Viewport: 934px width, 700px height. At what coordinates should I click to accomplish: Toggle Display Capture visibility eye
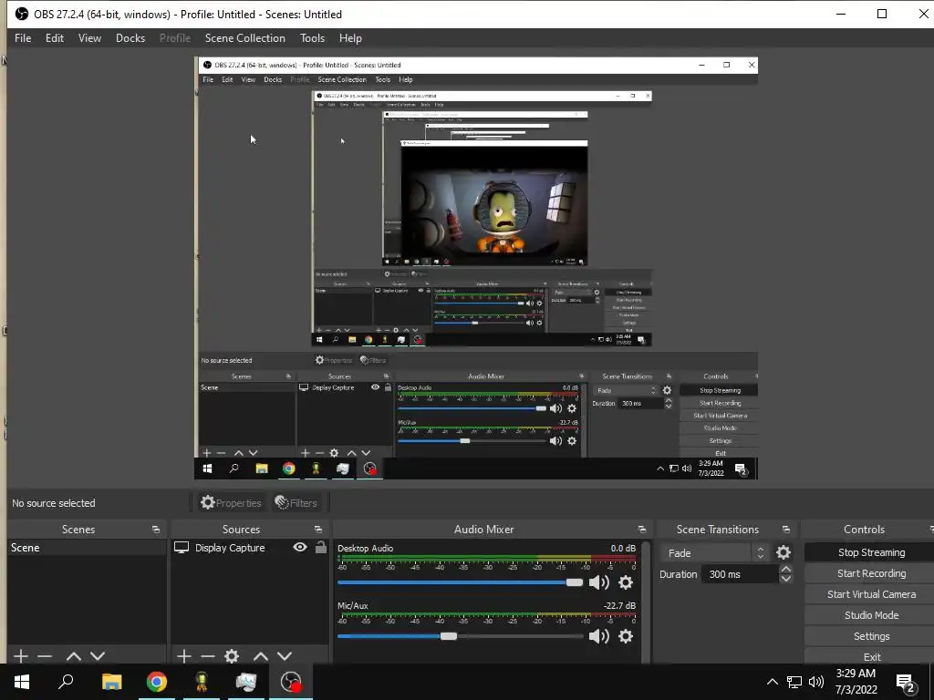point(299,547)
